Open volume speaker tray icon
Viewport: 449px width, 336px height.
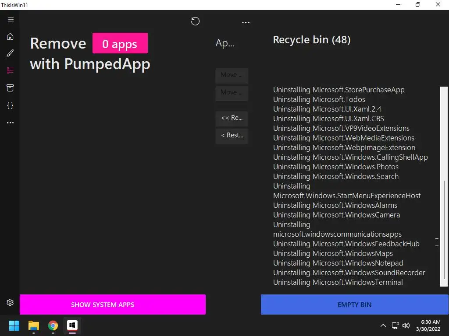[x=406, y=325]
